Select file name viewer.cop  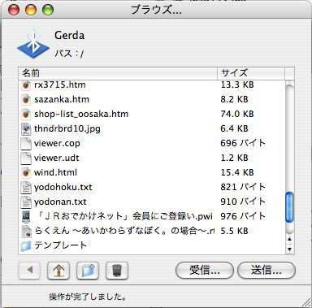click(57, 143)
